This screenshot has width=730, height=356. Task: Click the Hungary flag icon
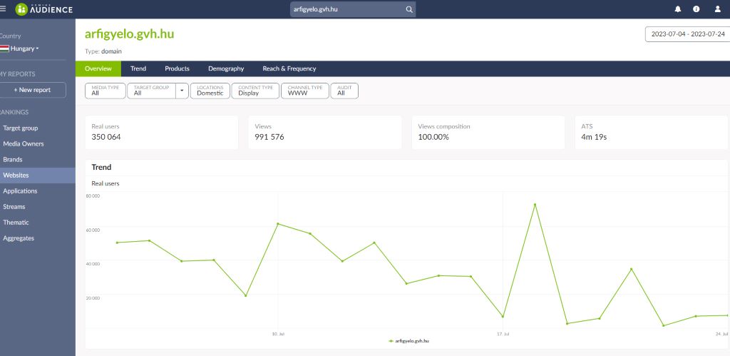point(4,49)
